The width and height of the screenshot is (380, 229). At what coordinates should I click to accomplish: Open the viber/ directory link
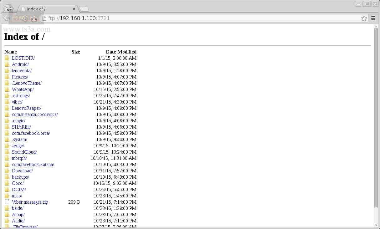tap(17, 102)
